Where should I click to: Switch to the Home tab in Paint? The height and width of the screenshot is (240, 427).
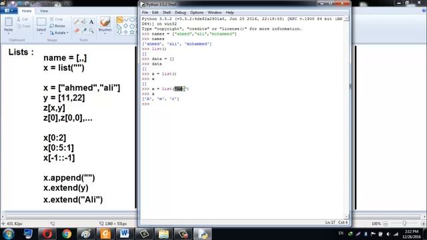pos(27,11)
